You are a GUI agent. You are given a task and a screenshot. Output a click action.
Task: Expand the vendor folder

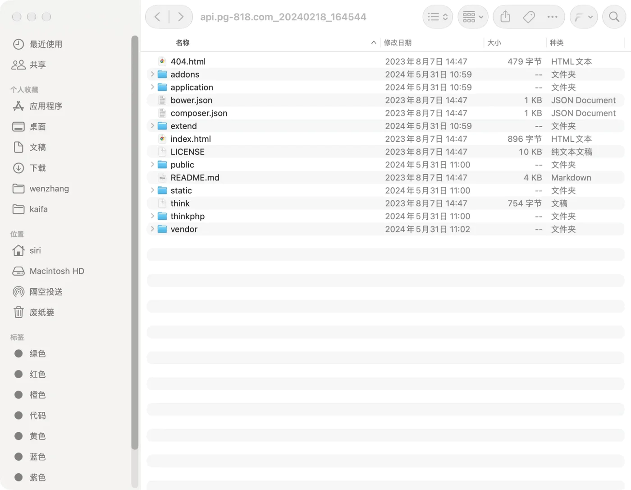click(x=152, y=229)
